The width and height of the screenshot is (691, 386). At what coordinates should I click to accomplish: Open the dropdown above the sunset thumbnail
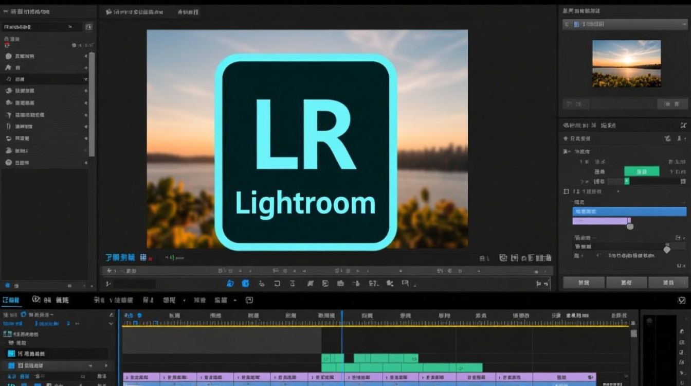[624, 24]
